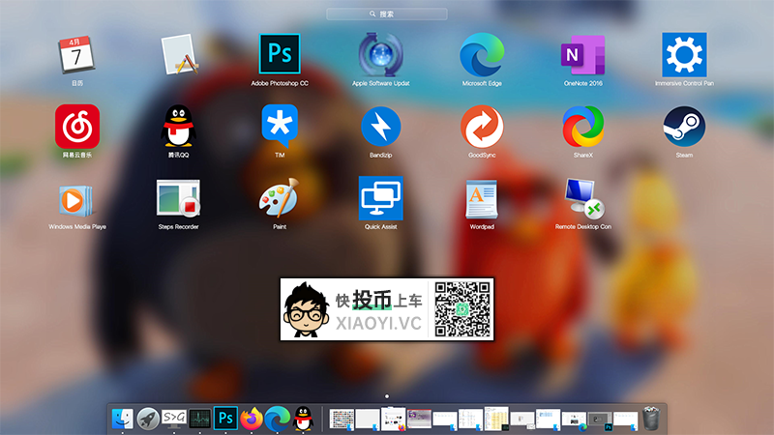The image size is (774, 435).
Task: Open the Tencent QQ penguin app in grid
Action: (178, 127)
